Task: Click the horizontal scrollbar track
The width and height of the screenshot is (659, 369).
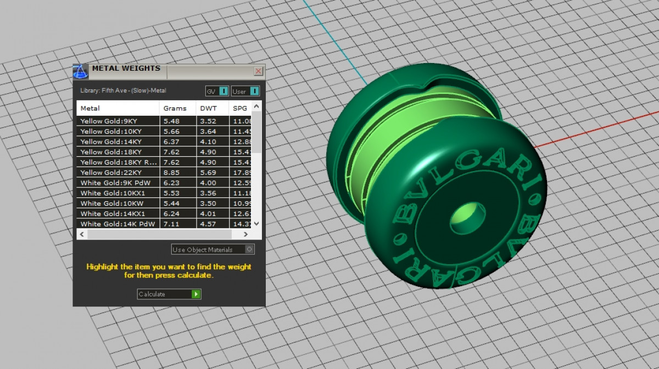Action: tap(165, 234)
